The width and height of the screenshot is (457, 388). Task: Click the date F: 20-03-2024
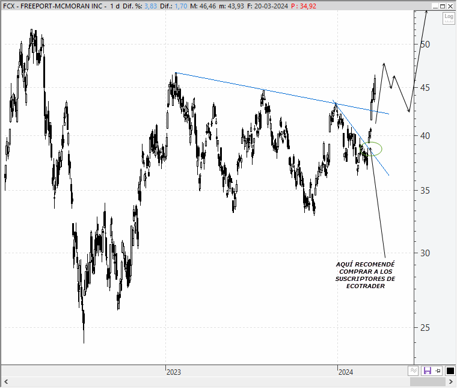tap(268, 6)
